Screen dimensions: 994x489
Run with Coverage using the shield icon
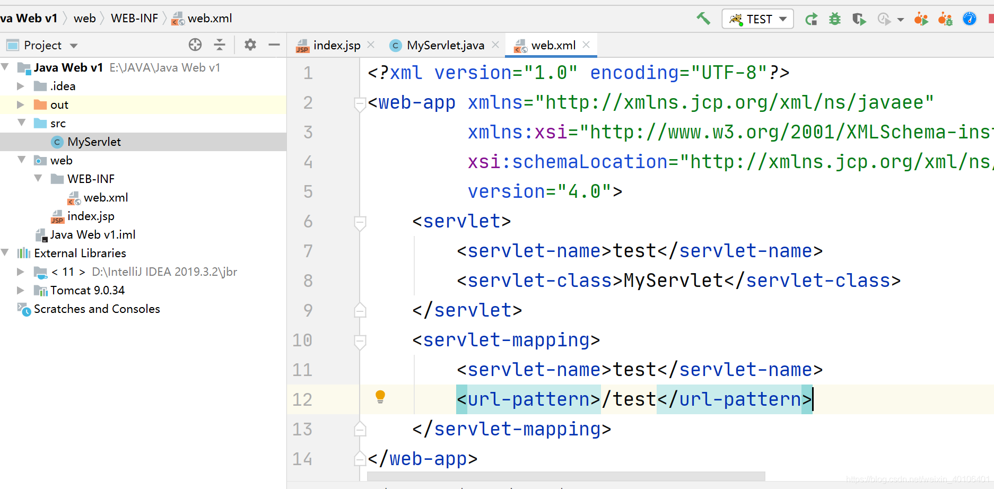point(859,20)
